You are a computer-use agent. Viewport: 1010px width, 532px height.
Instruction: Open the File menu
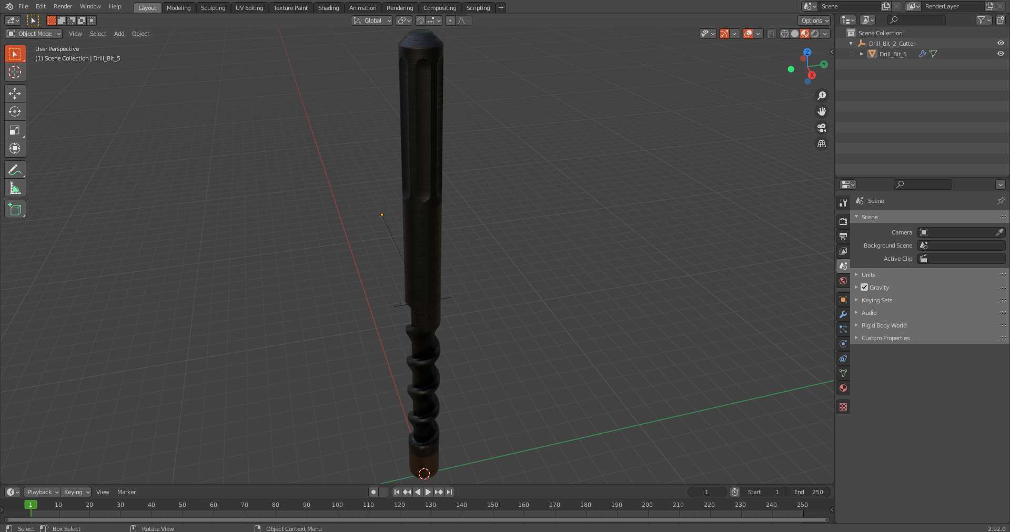pyautogui.click(x=23, y=6)
